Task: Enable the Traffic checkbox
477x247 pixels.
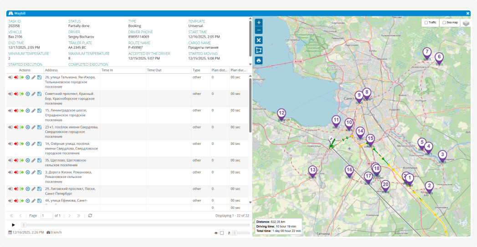Action: (426, 22)
